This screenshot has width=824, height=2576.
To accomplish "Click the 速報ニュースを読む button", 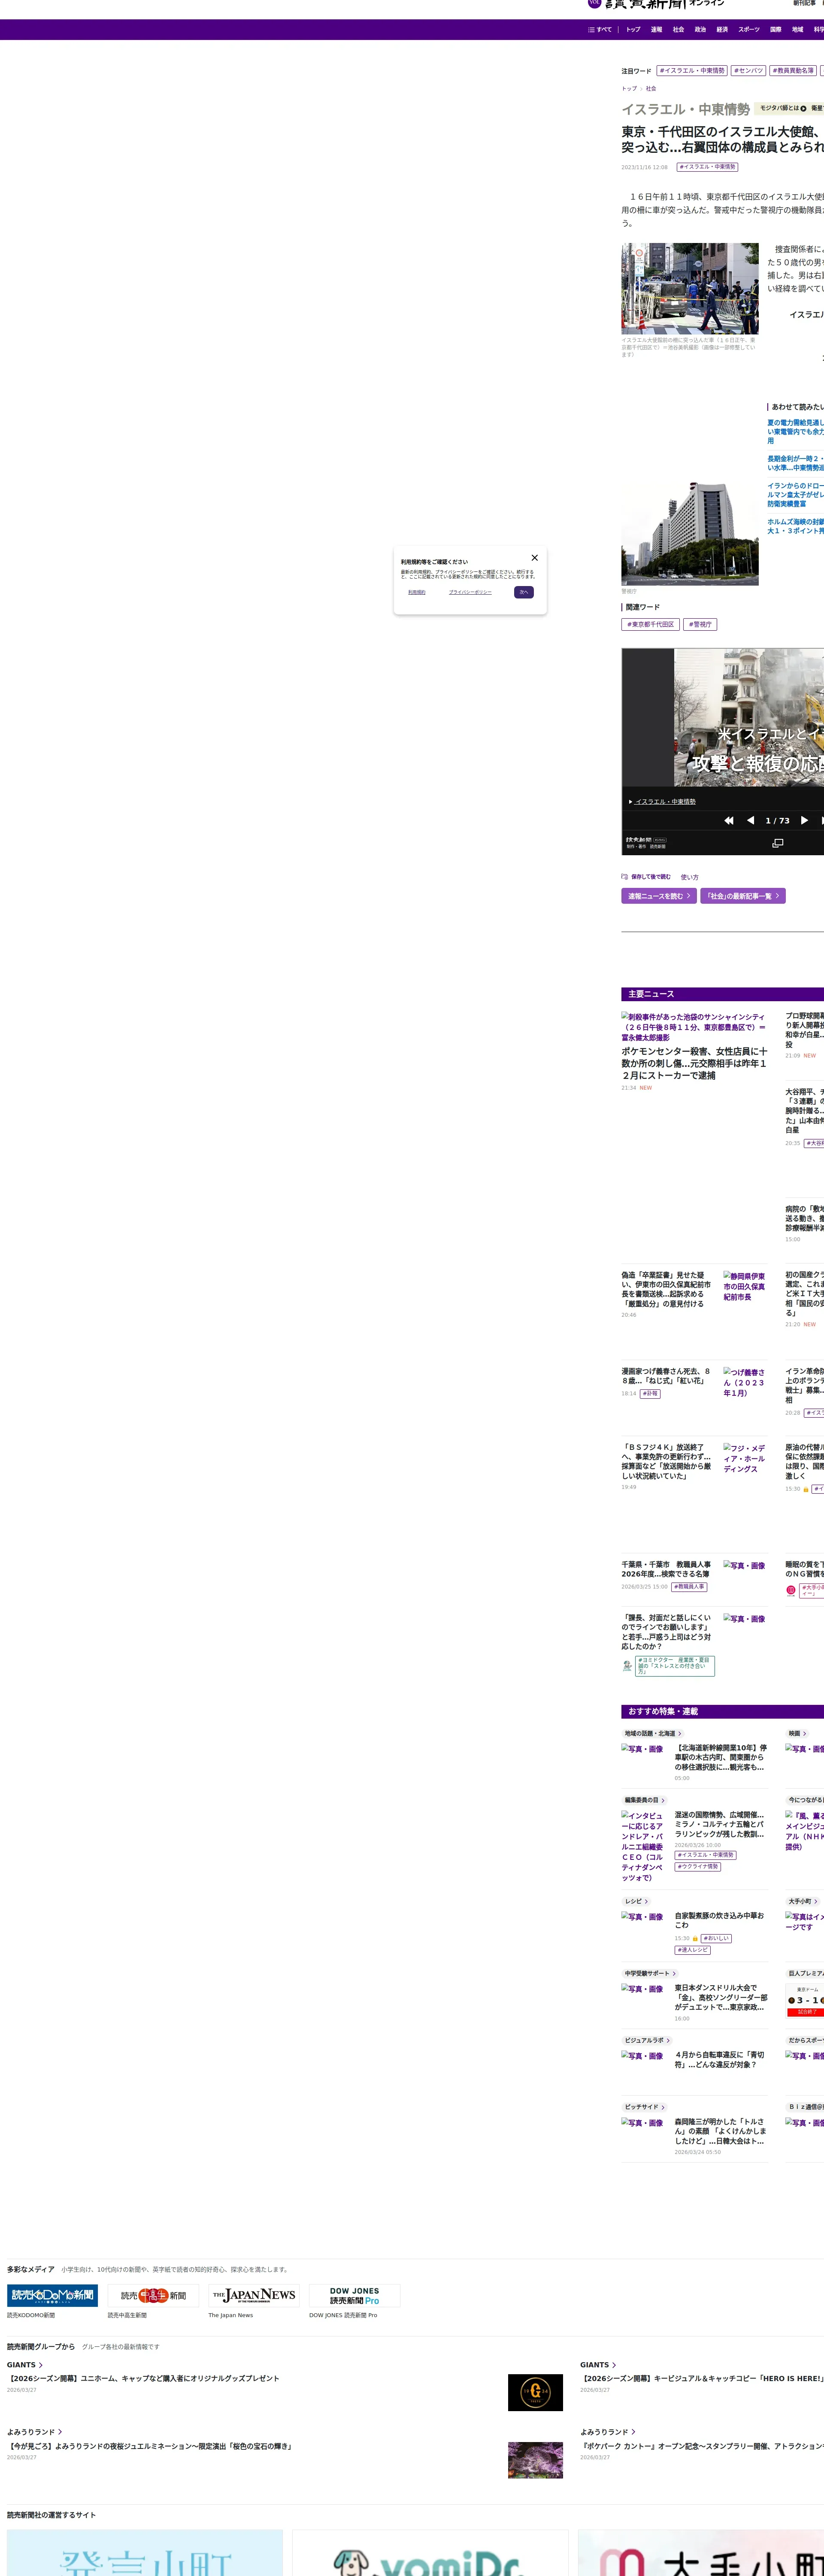I will 659,896.
